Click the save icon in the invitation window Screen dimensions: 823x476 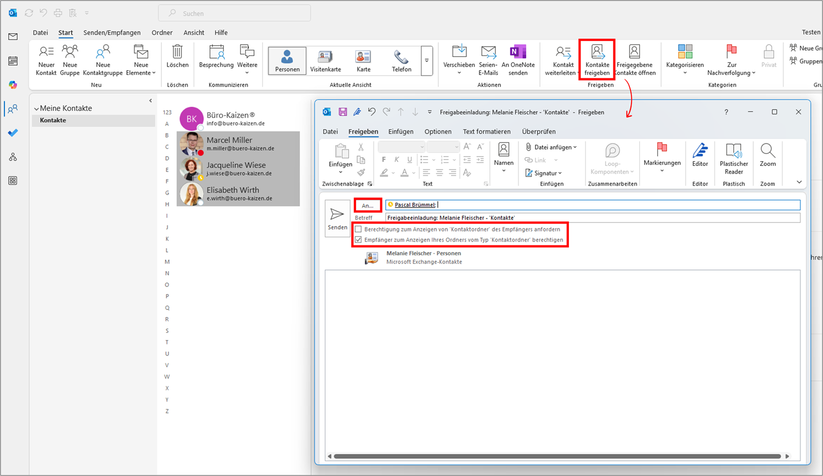pyautogui.click(x=342, y=112)
